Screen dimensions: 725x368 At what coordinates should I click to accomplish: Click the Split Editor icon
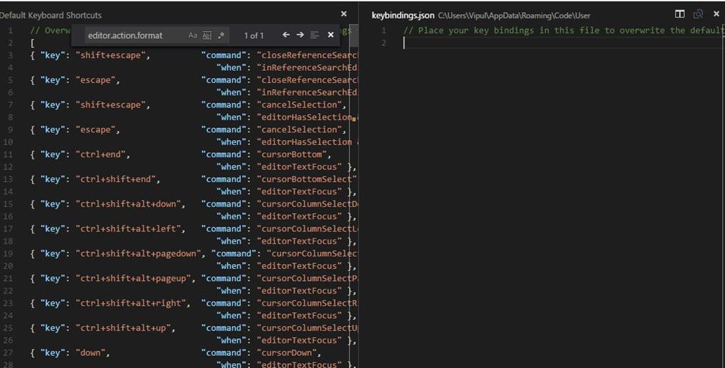680,14
